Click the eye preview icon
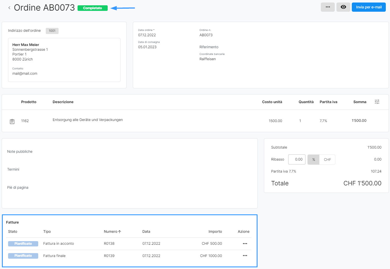Image resolution: width=390 pixels, height=269 pixels. pyautogui.click(x=343, y=7)
